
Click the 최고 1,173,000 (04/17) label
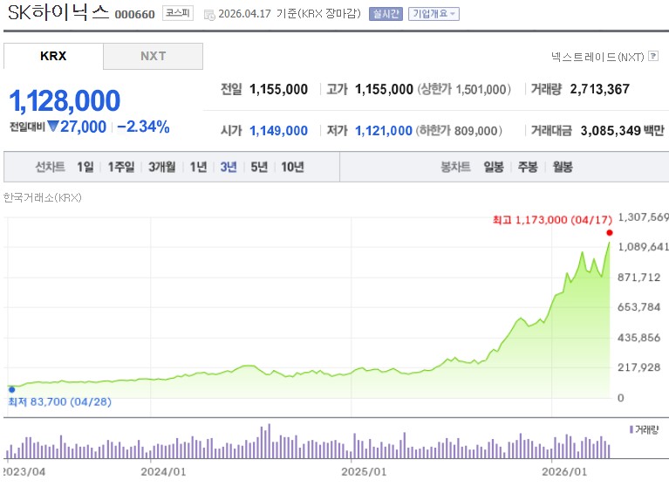coord(552,220)
